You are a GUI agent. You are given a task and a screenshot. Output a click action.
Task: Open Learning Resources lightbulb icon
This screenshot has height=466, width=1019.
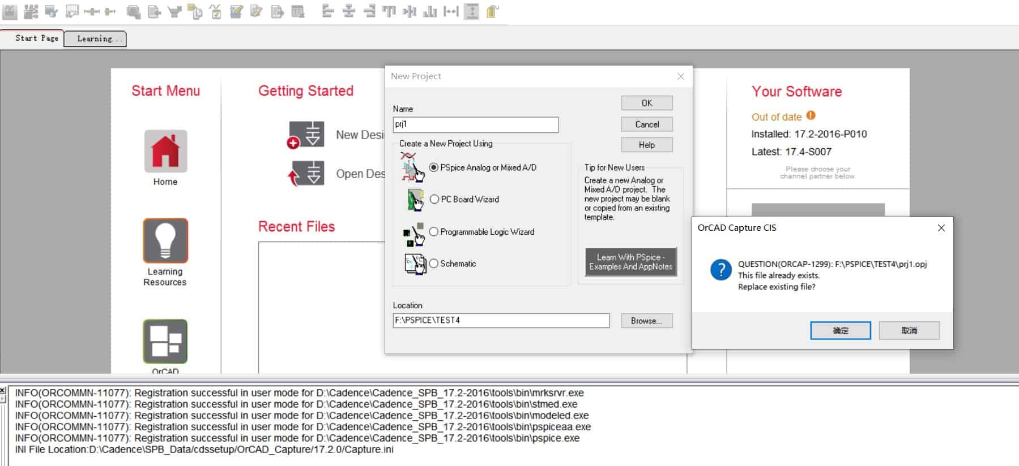pyautogui.click(x=165, y=240)
